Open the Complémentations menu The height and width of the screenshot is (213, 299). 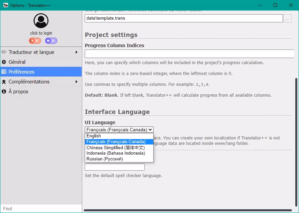click(x=41, y=82)
